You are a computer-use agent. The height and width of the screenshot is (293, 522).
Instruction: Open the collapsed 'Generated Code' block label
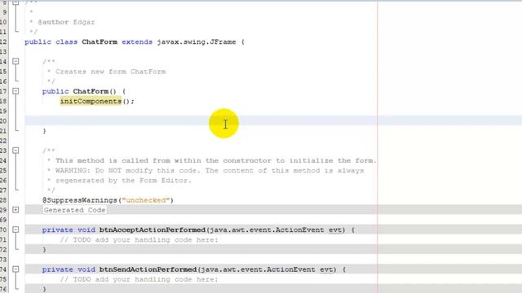pos(74,210)
